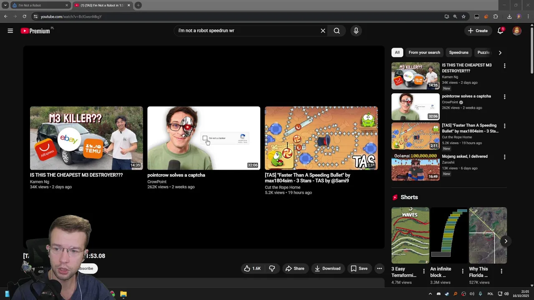This screenshot has height=300, width=534.
Task: Close the first I'm Not a Robot tab
Action: coord(67,5)
